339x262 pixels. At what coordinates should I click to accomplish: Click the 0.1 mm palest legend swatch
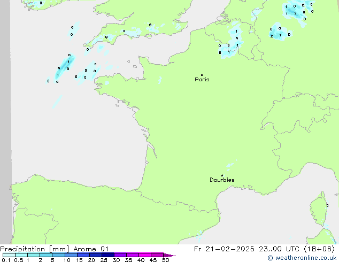(x=9, y=255)
